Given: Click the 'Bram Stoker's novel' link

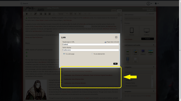Looking at the screenshot, I should (42, 20).
